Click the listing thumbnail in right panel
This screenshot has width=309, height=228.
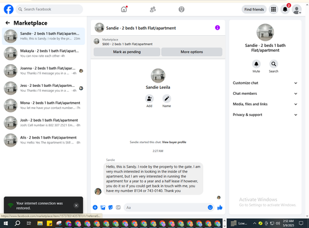coord(265,33)
